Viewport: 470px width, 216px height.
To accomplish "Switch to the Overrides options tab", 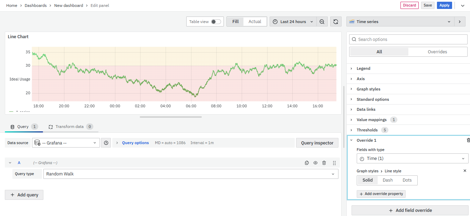I will (437, 52).
